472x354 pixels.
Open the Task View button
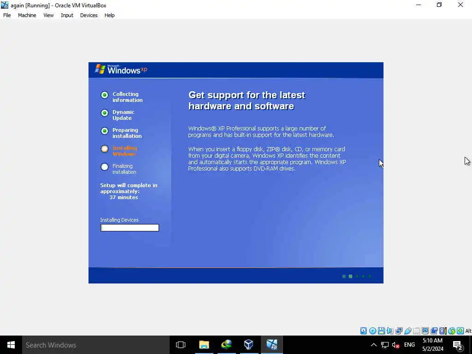pyautogui.click(x=181, y=345)
